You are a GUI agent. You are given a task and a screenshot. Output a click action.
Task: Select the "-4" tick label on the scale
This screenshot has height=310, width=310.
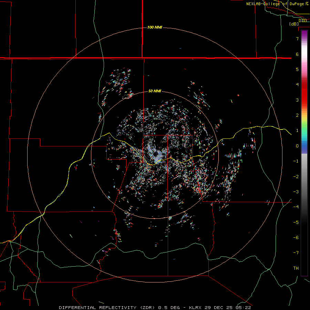pos(296,207)
